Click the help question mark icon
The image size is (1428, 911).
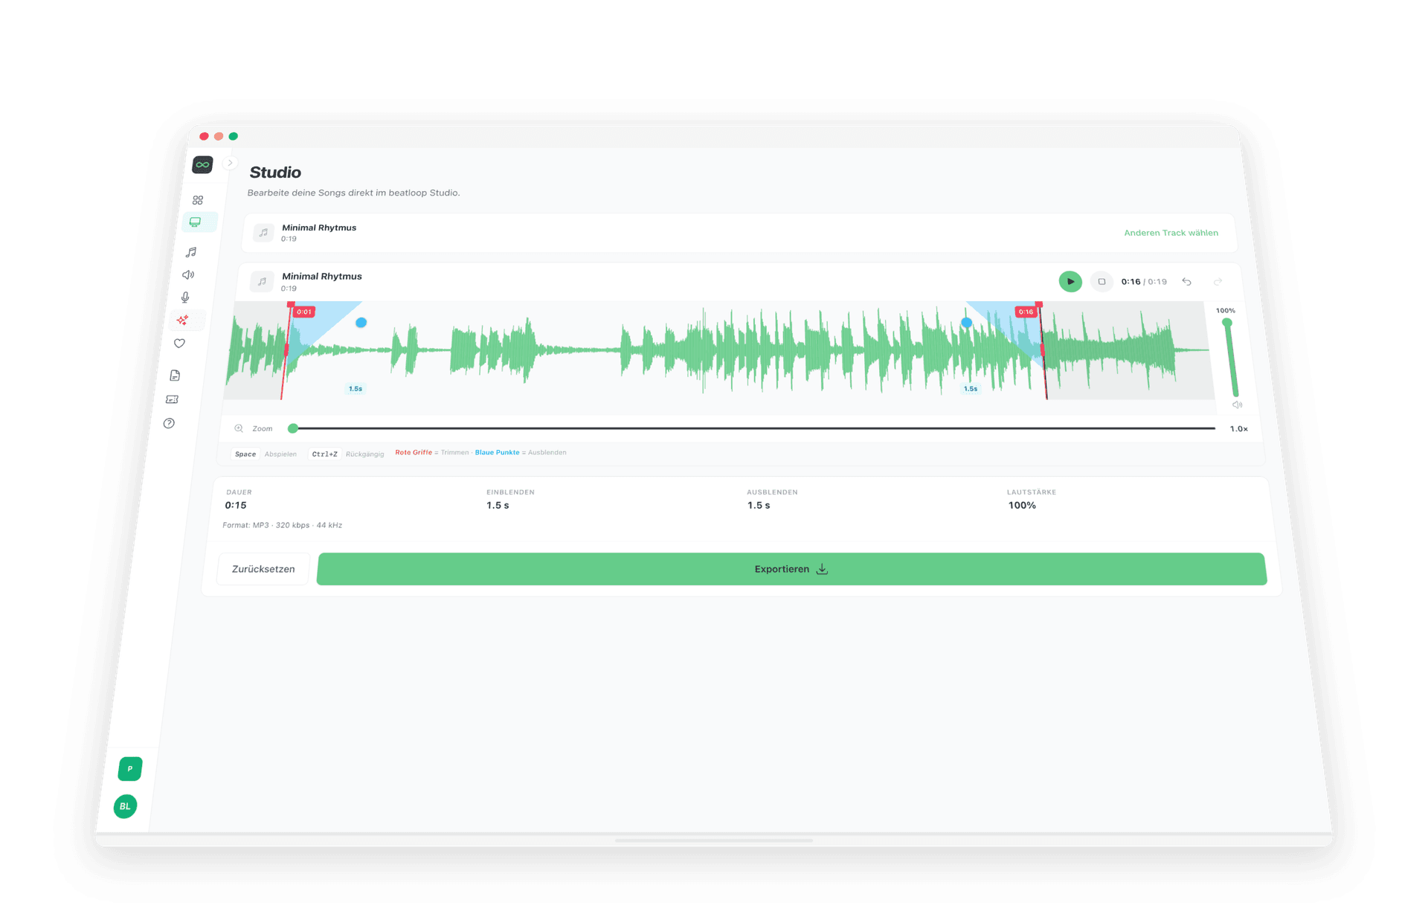coord(169,423)
